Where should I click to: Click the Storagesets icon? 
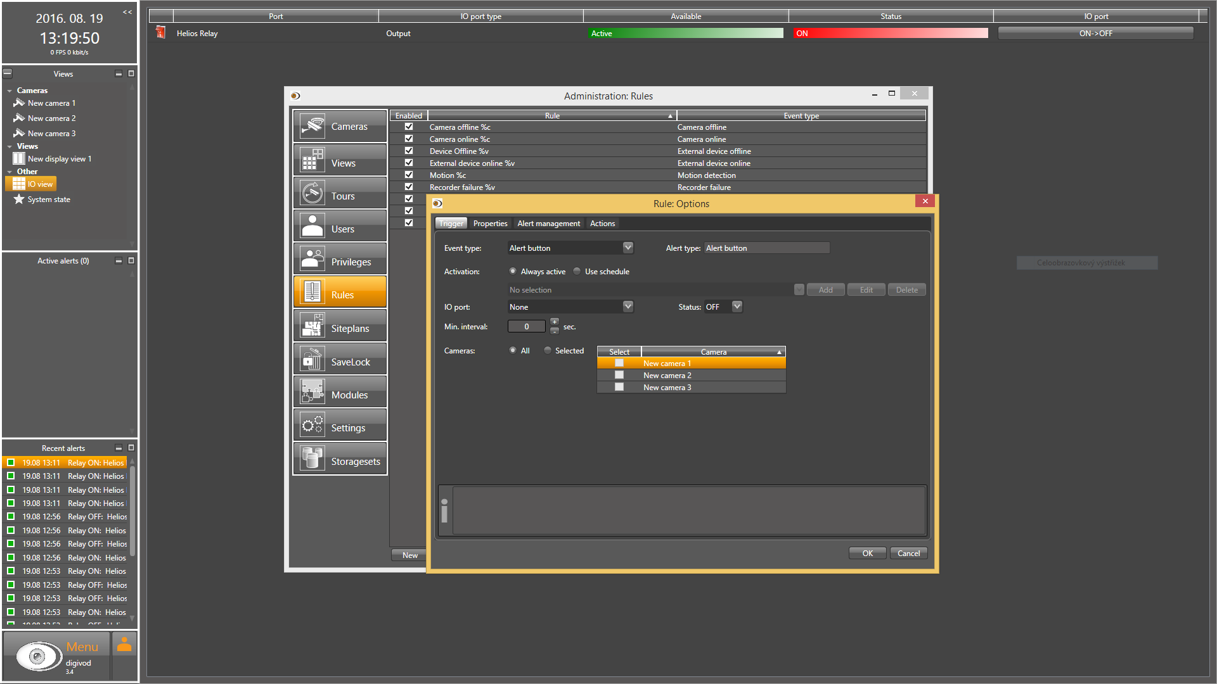tap(312, 458)
